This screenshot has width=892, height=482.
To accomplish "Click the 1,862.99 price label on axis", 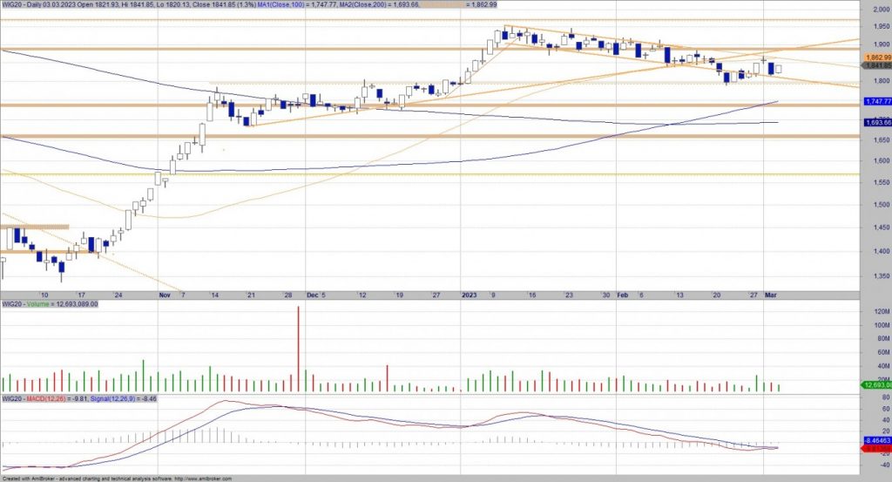I will pyautogui.click(x=875, y=57).
